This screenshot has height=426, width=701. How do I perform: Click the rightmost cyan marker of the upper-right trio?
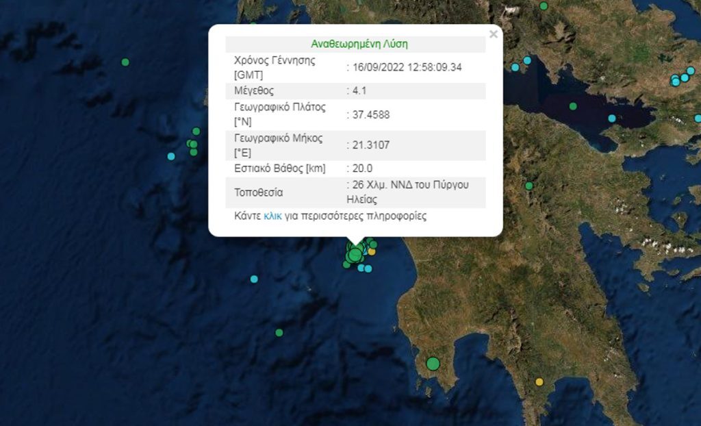pyautogui.click(x=691, y=71)
